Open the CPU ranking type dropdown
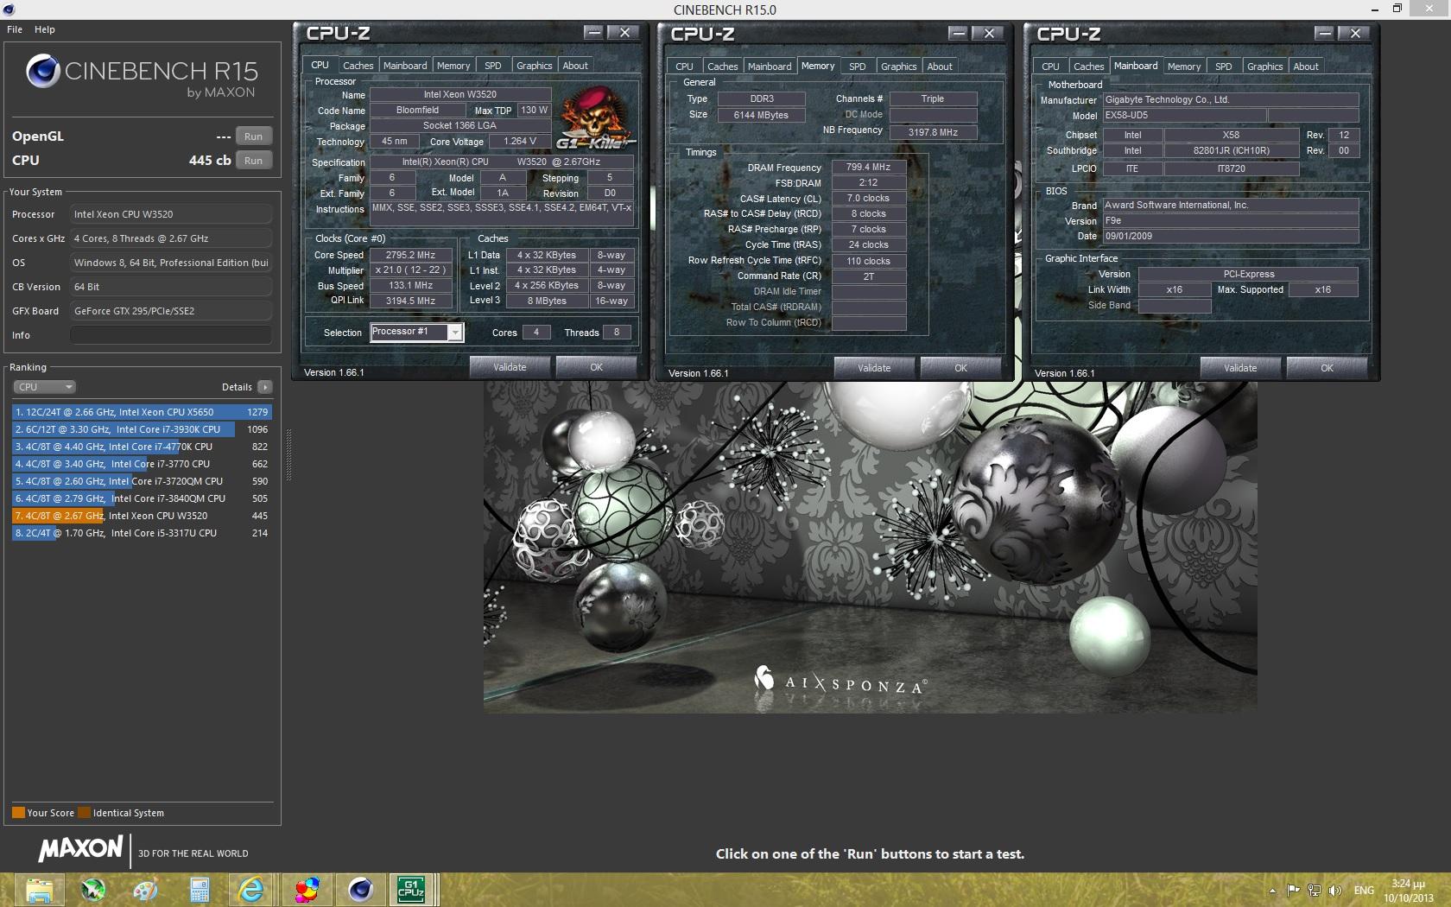 point(44,387)
